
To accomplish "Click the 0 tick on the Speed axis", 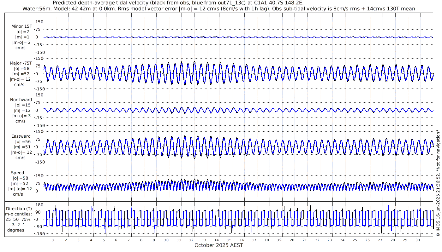I will pyautogui.click(x=37, y=191).
